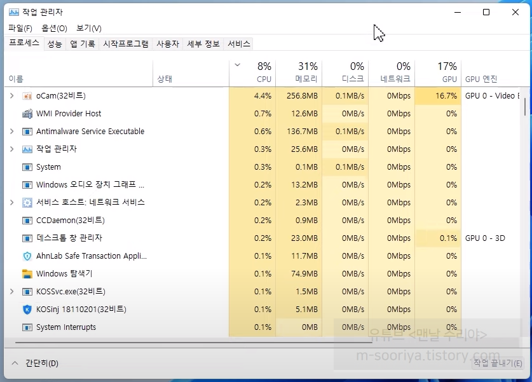The height and width of the screenshot is (382, 532).
Task: Click the GPU 0 - Video engine cell
Action: (x=493, y=96)
